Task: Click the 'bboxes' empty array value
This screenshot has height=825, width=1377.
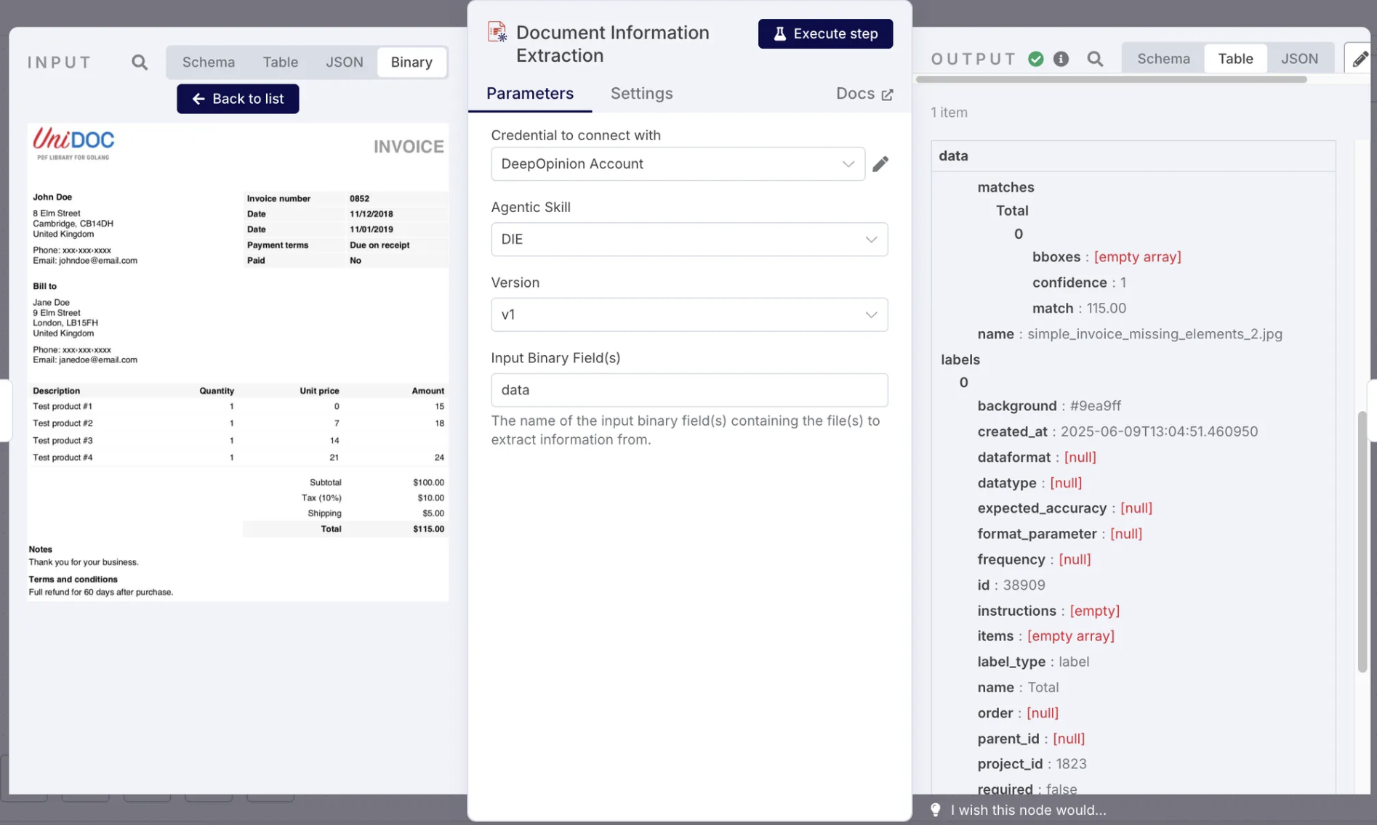Action: (x=1137, y=257)
